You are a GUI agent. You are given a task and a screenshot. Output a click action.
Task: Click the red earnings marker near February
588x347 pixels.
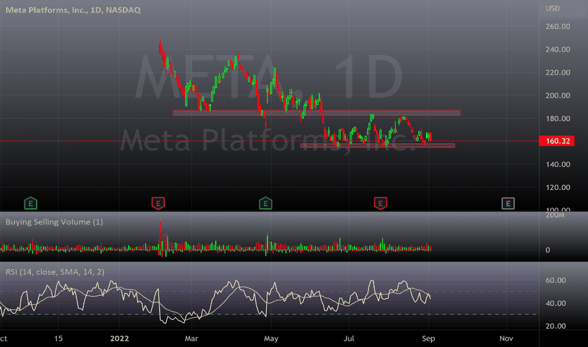tap(158, 203)
